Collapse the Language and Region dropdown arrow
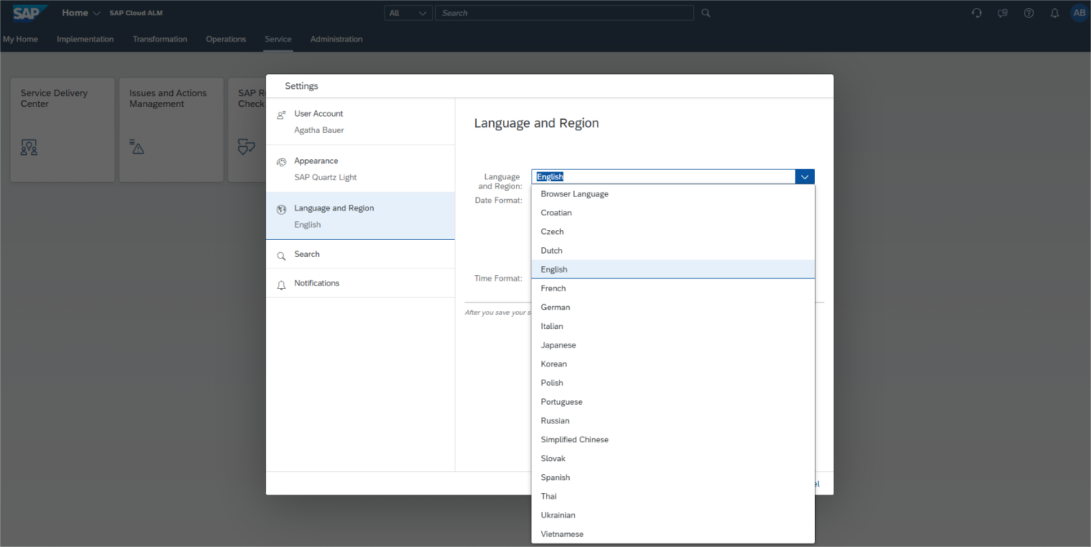 pos(805,177)
